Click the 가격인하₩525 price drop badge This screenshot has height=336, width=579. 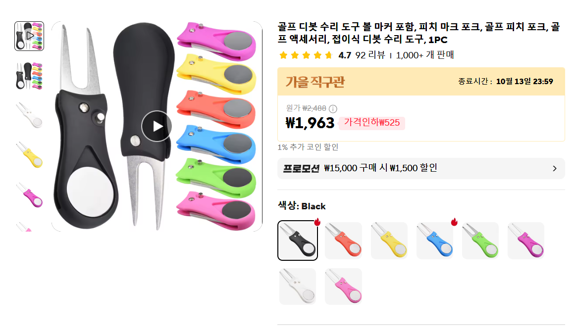pos(372,123)
